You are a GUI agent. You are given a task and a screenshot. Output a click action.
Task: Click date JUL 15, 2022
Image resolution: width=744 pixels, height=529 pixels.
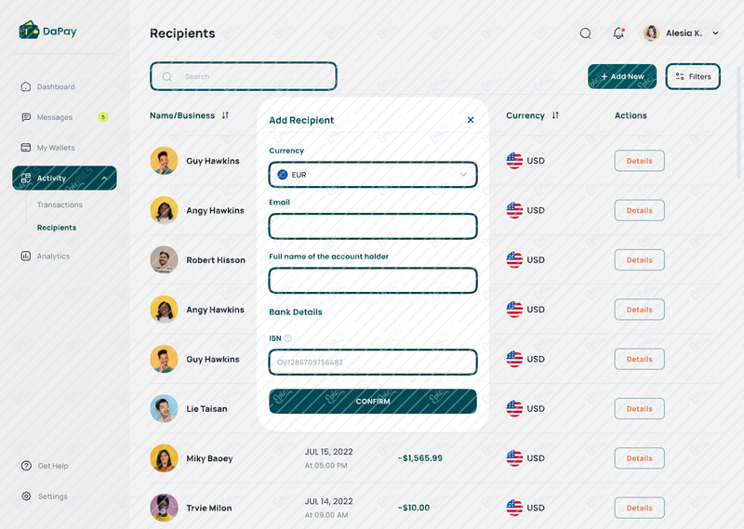pyautogui.click(x=328, y=452)
